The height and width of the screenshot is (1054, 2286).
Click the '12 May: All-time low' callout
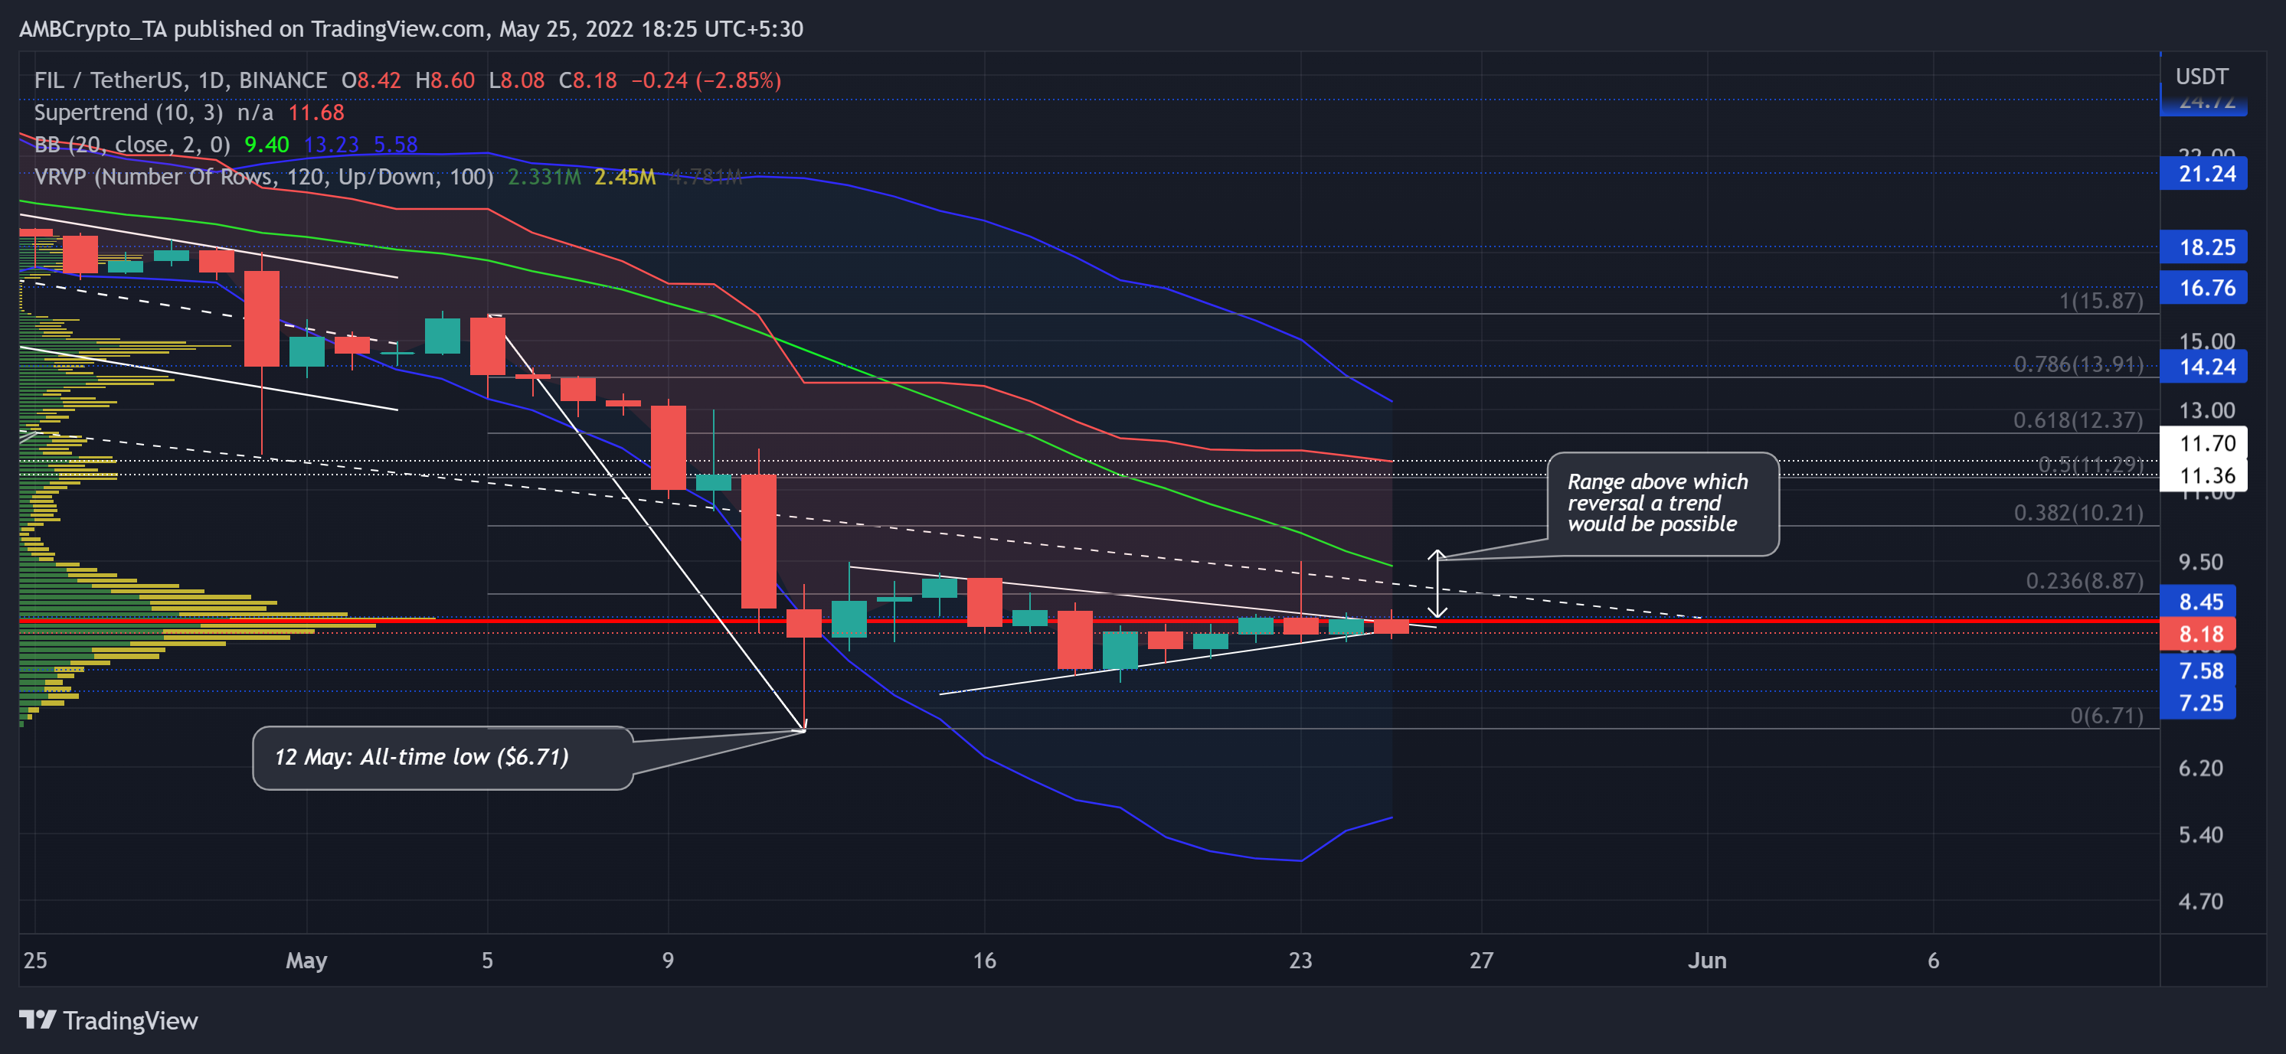click(443, 757)
